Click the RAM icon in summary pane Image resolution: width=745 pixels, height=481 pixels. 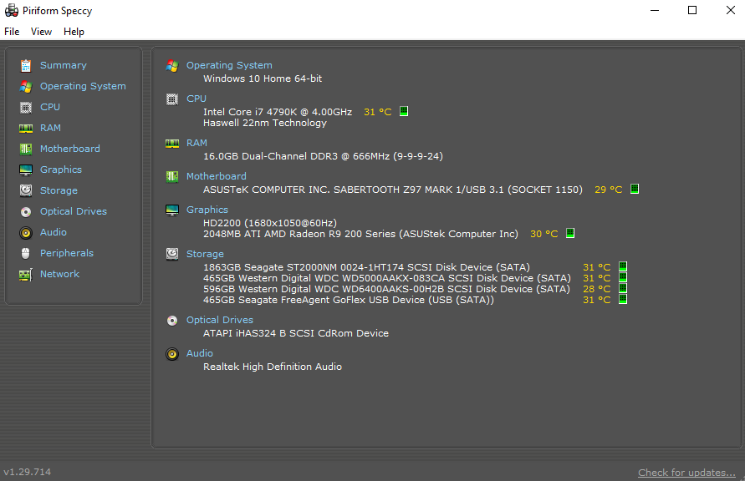pos(172,144)
